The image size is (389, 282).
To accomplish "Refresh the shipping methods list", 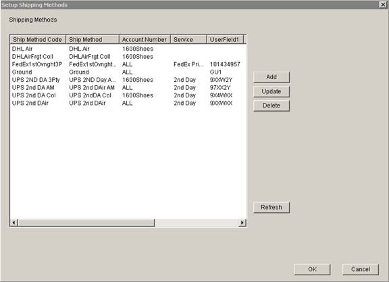I will coord(271,207).
